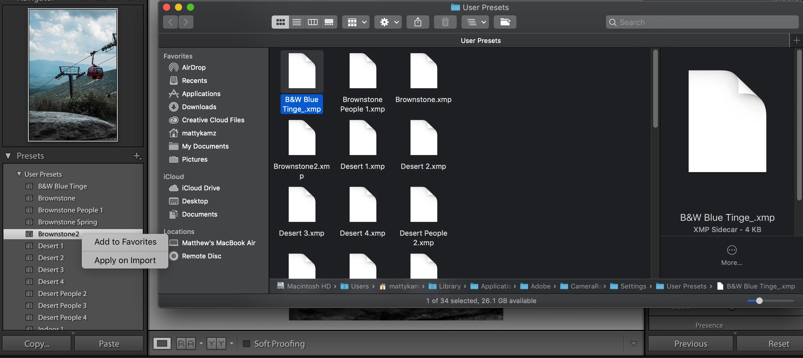Toggle the loupe view mode button
This screenshot has height=358, width=803.
tap(162, 344)
